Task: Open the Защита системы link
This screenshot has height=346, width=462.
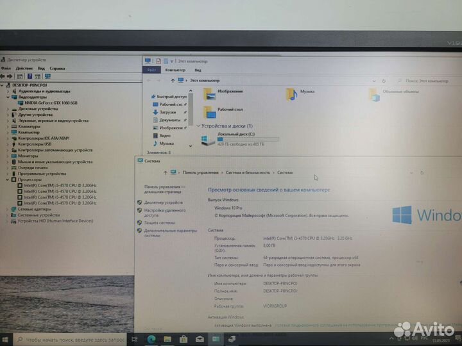Action: click(x=159, y=223)
